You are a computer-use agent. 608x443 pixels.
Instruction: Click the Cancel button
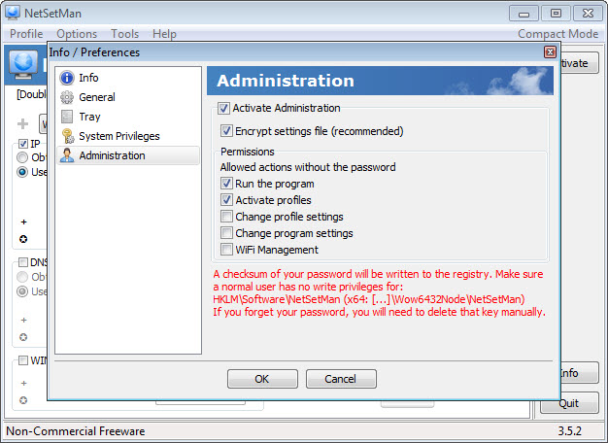341,379
